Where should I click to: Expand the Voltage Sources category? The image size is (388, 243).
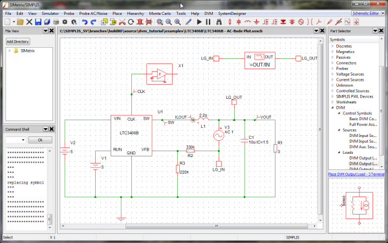click(332, 74)
